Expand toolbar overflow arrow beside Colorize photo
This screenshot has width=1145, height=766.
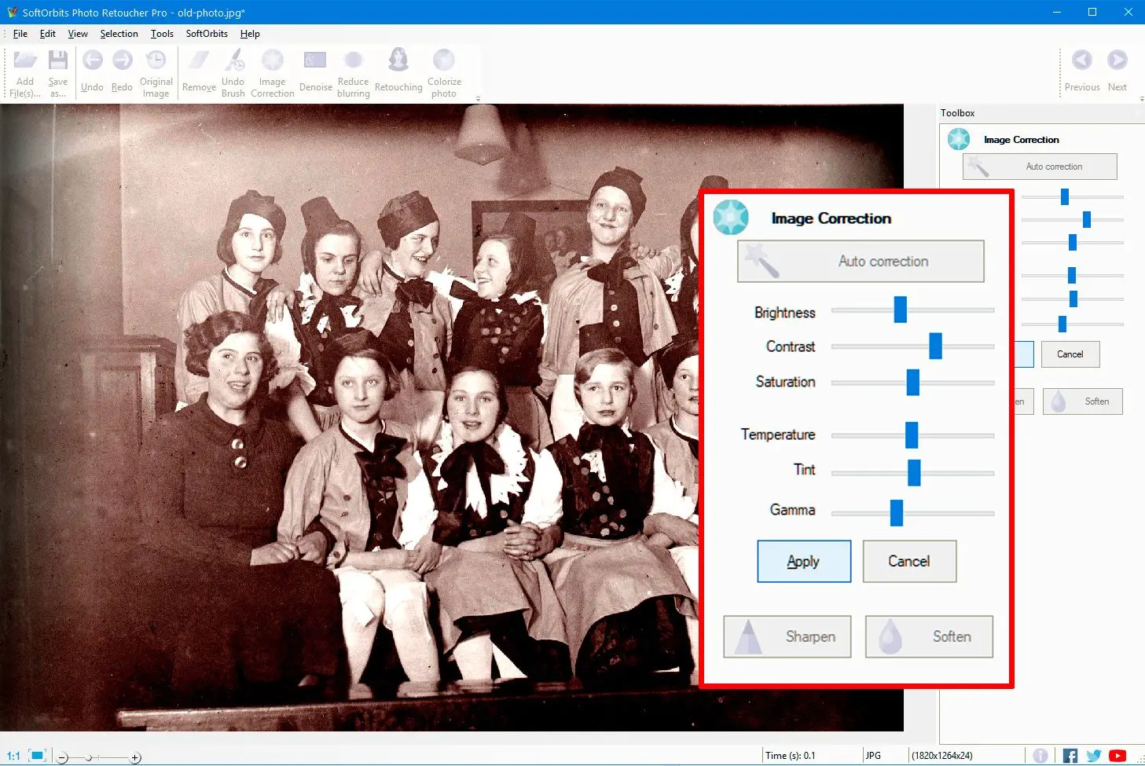[x=478, y=99]
